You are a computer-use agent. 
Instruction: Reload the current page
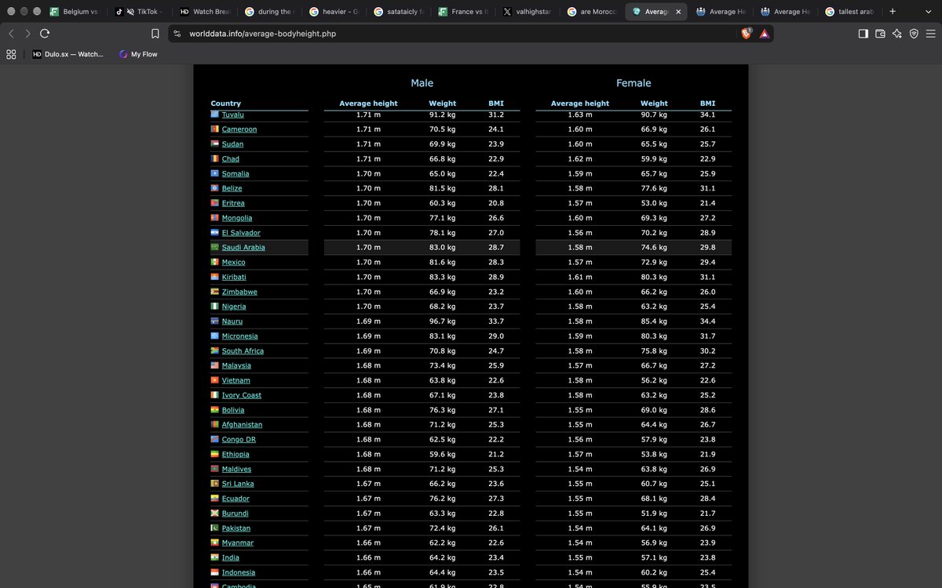[x=45, y=34]
